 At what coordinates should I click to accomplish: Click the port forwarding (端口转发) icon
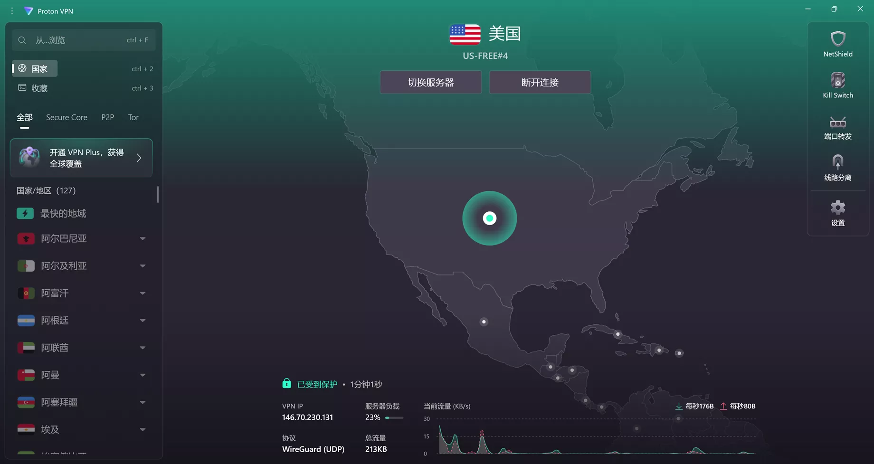pos(837,123)
